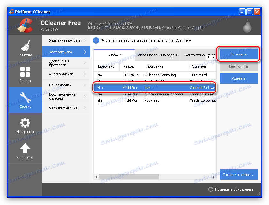Select the VBoxTray startup entry

[x=155, y=100]
